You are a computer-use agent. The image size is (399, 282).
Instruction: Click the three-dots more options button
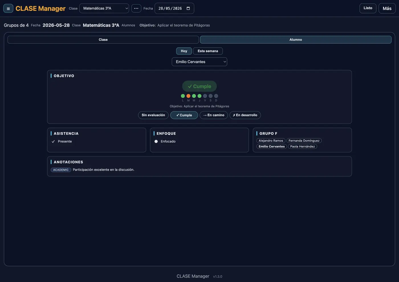click(x=136, y=8)
